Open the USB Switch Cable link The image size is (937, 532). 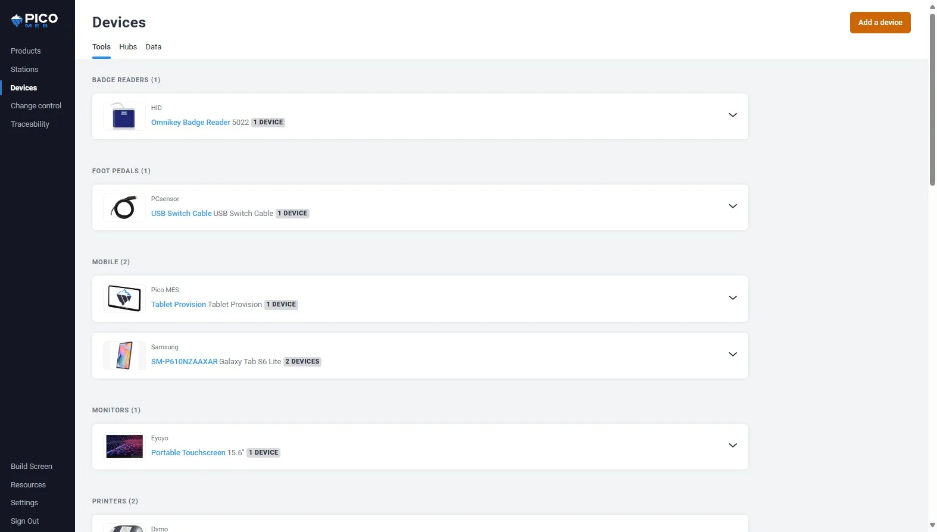181,214
